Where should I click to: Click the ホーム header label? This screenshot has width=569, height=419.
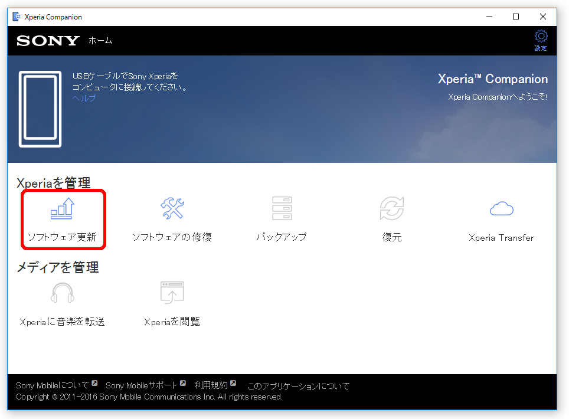click(100, 41)
